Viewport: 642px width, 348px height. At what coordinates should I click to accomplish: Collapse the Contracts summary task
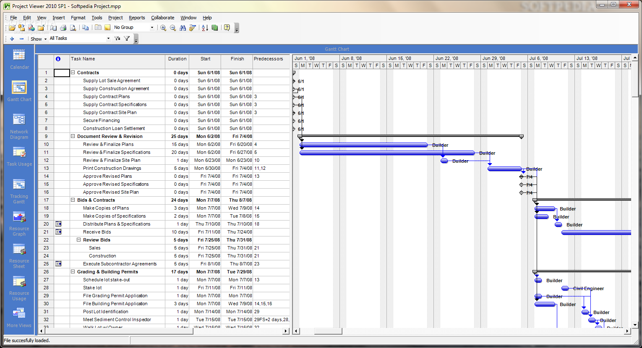pos(73,73)
